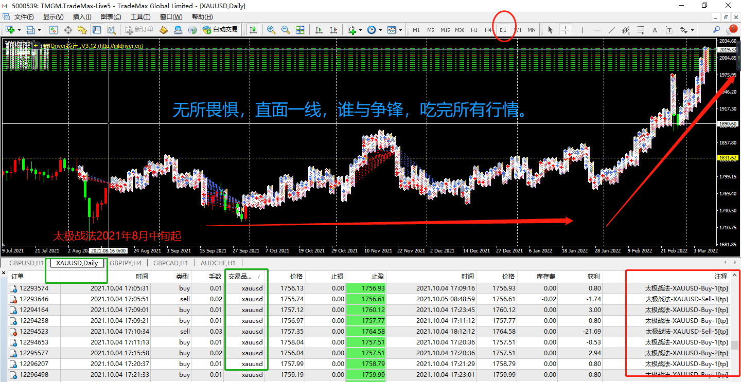
Task: Toggle the Terminal panel icon
Action: 96,30
